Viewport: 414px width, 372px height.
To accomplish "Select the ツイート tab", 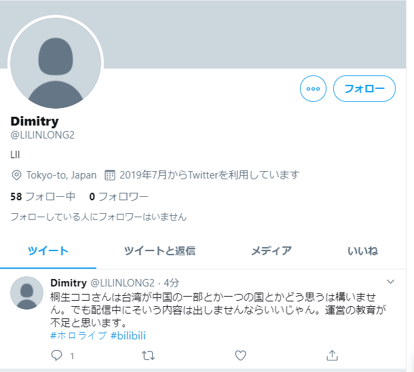I will [x=48, y=250].
